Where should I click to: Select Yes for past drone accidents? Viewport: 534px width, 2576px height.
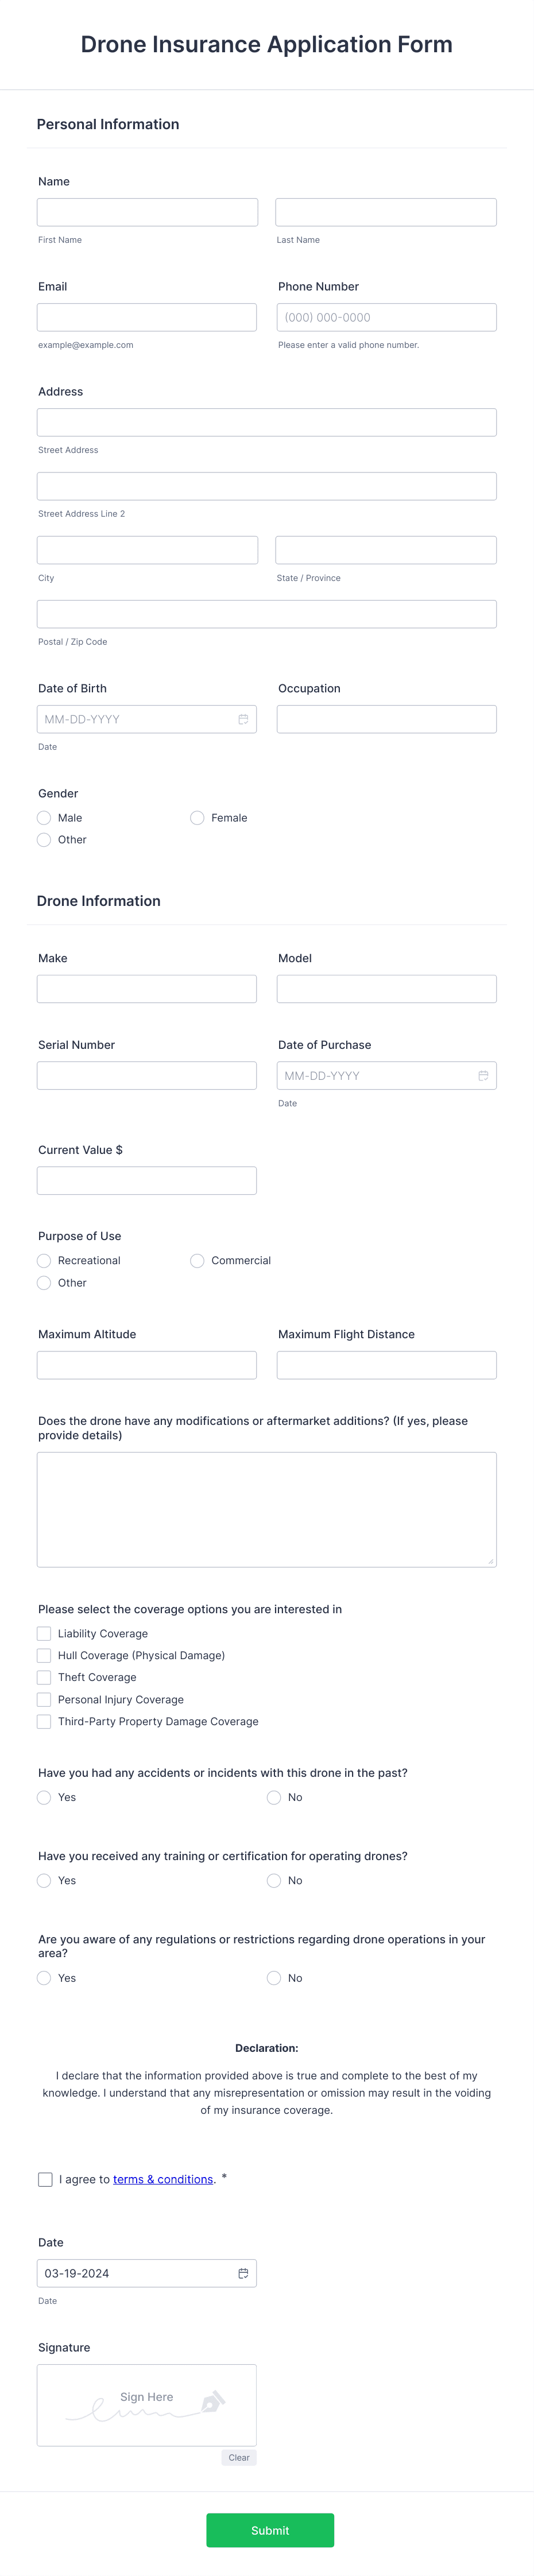coord(44,1797)
